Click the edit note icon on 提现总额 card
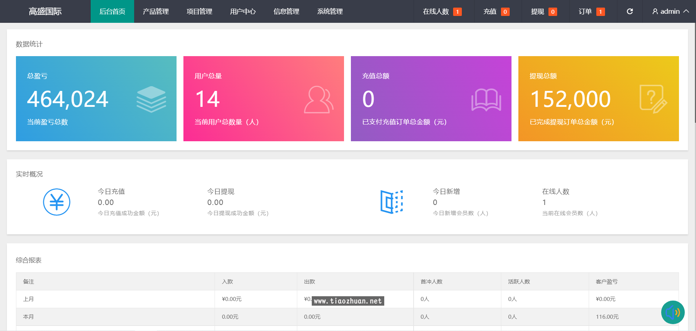Image resolution: width=696 pixels, height=331 pixels. tap(653, 99)
